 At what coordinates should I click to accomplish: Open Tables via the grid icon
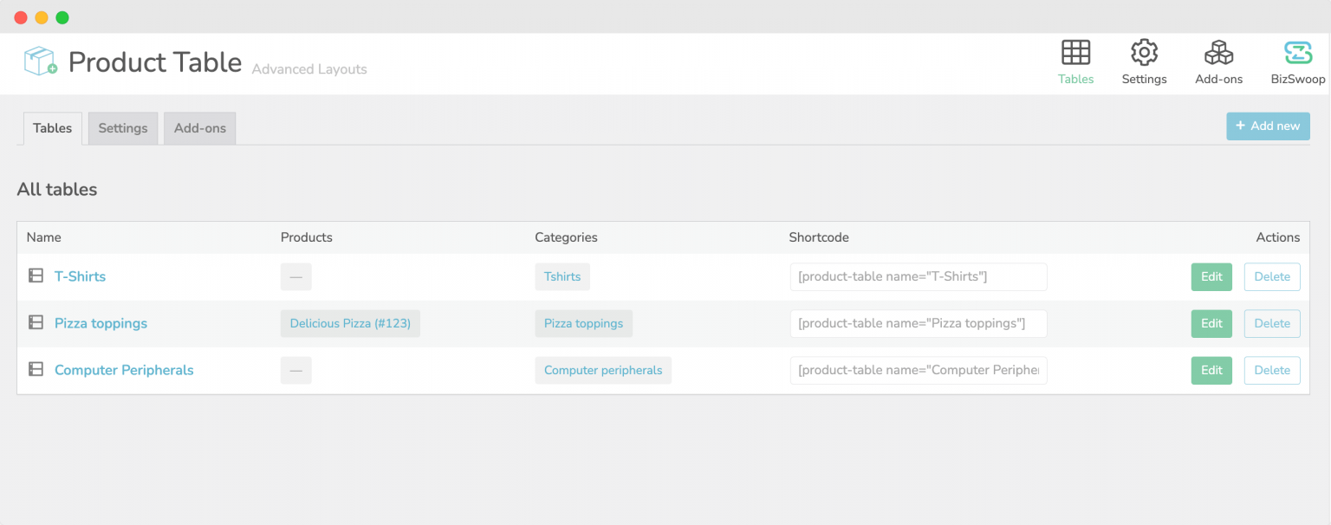click(x=1075, y=54)
